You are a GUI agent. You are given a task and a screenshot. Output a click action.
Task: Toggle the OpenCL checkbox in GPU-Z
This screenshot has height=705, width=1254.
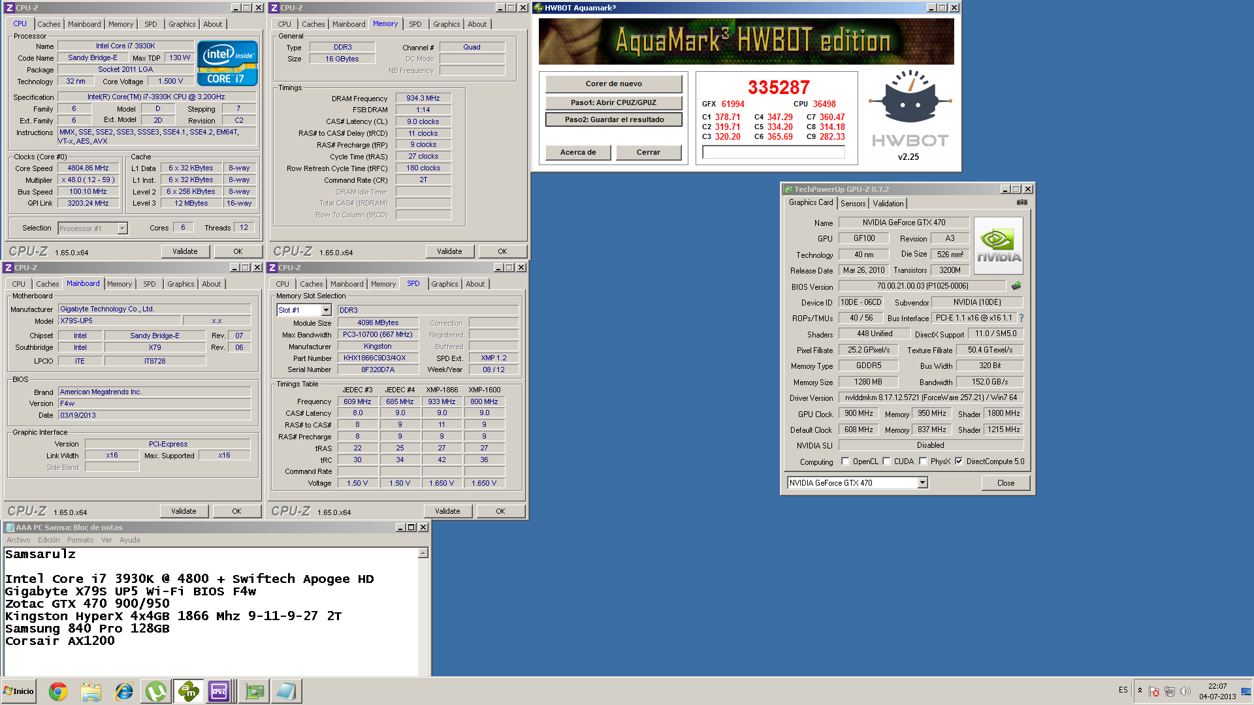[x=845, y=461]
